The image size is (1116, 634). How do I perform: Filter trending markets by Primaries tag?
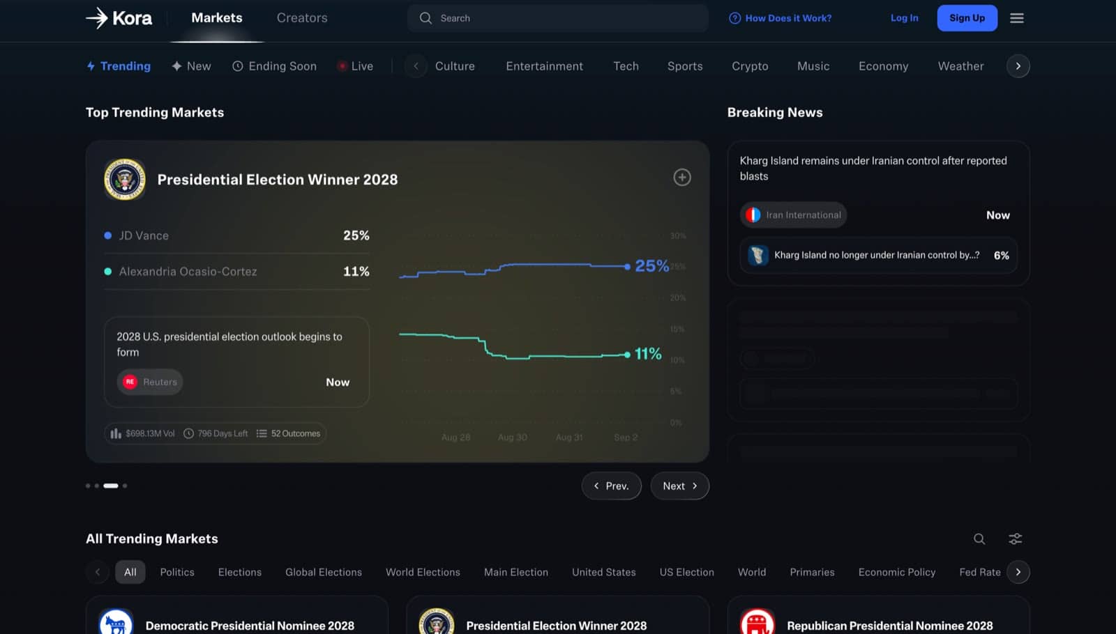(x=812, y=572)
